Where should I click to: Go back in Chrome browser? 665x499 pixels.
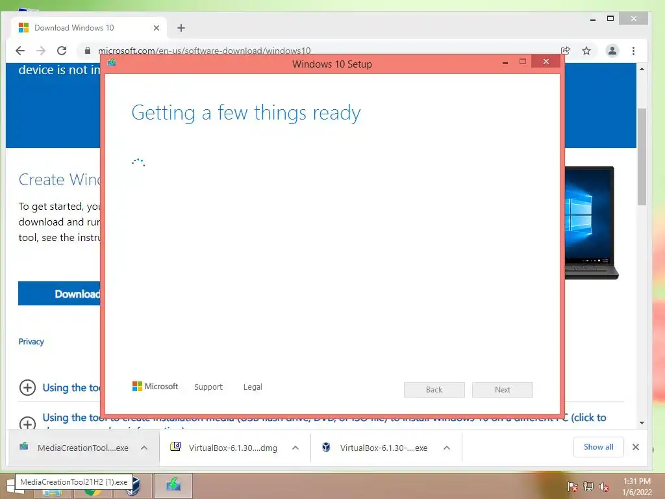(x=20, y=51)
